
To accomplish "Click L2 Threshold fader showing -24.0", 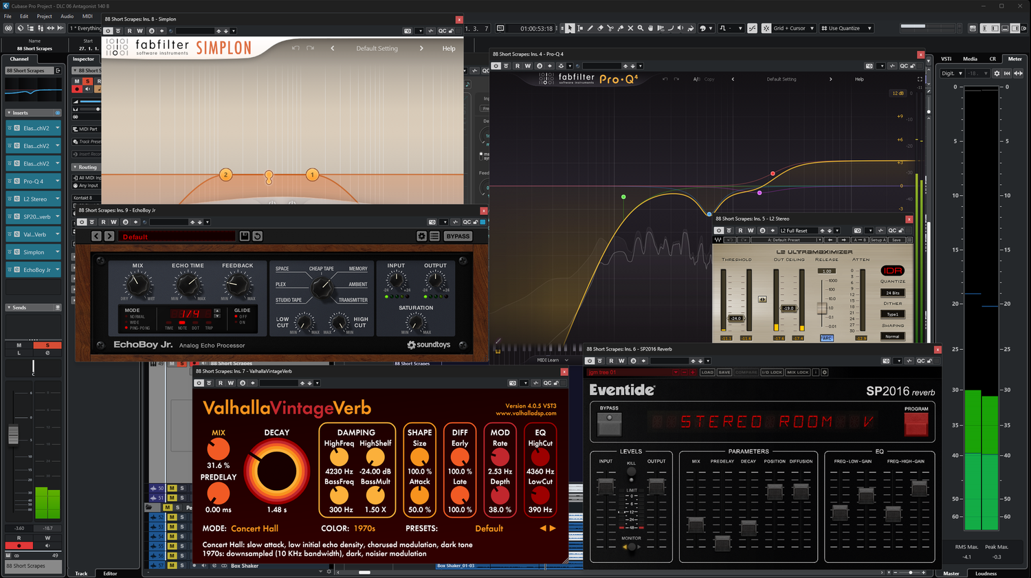I will [735, 318].
